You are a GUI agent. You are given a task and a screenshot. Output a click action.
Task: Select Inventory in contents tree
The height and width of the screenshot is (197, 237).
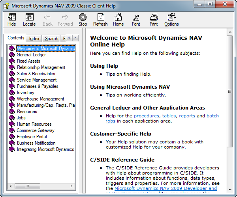click(26, 93)
